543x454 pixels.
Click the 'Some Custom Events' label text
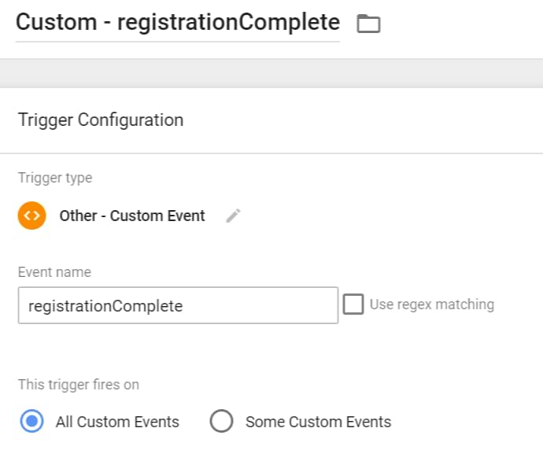318,422
